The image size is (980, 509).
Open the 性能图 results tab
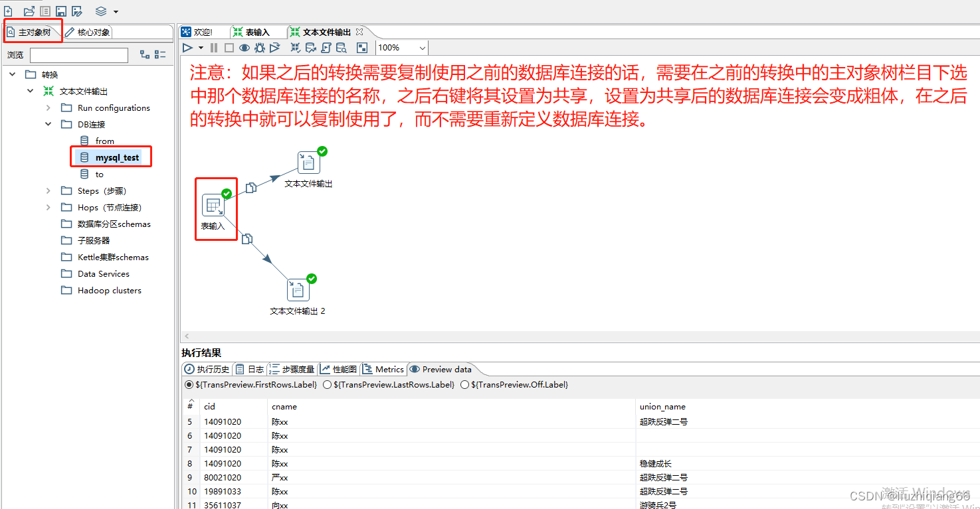(x=339, y=369)
